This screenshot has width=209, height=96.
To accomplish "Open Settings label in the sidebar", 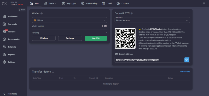I will tap(12, 62).
